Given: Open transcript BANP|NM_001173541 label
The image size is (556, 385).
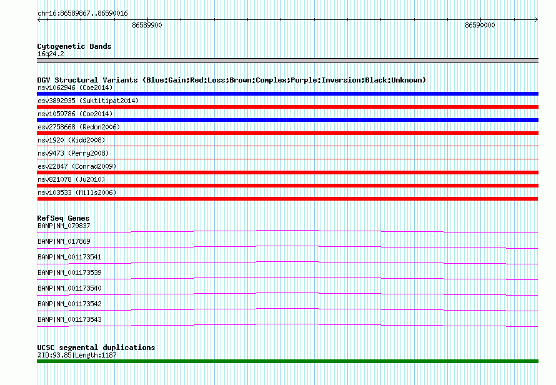Looking at the screenshot, I should (x=69, y=257).
